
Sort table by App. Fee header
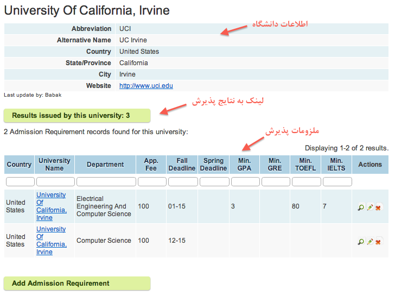pyautogui.click(x=151, y=165)
